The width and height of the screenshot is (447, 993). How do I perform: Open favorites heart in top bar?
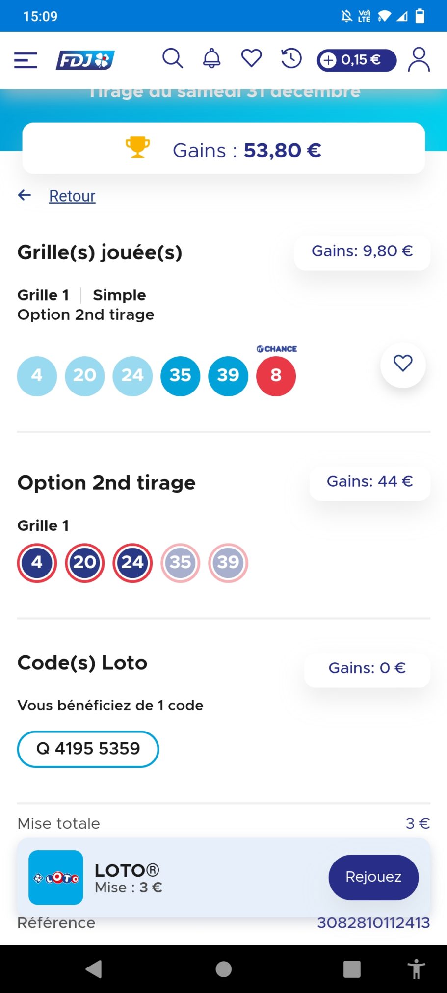click(x=252, y=58)
